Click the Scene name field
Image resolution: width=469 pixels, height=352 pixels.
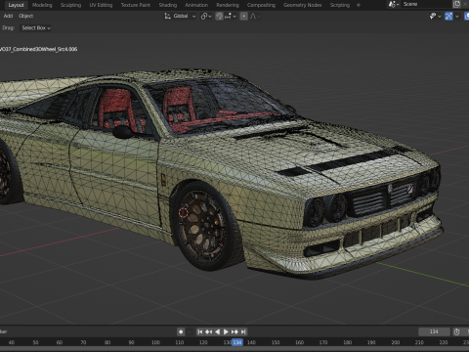pyautogui.click(x=426, y=4)
